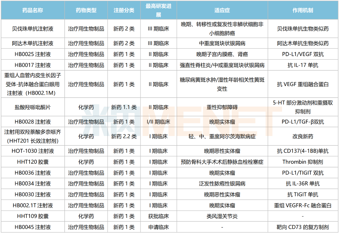
Task: Click the 药品名称 column header
Action: 33,11
